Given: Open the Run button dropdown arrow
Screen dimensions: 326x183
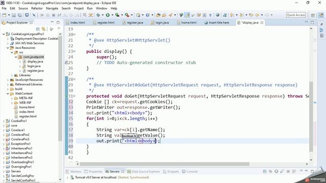Looking at the screenshot, I should 112,15.
